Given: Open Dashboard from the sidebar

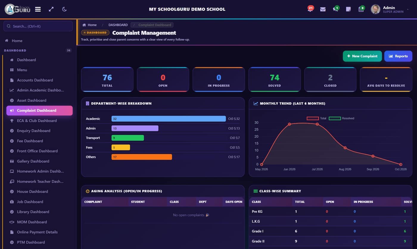Looking at the screenshot, I should pos(39,60).
